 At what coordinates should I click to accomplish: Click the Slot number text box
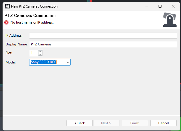[x=34, y=53]
